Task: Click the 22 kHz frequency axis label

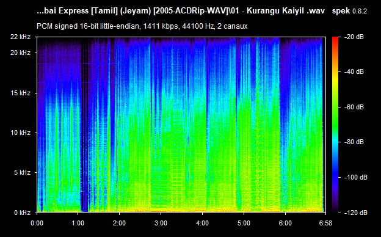Action: coord(20,37)
